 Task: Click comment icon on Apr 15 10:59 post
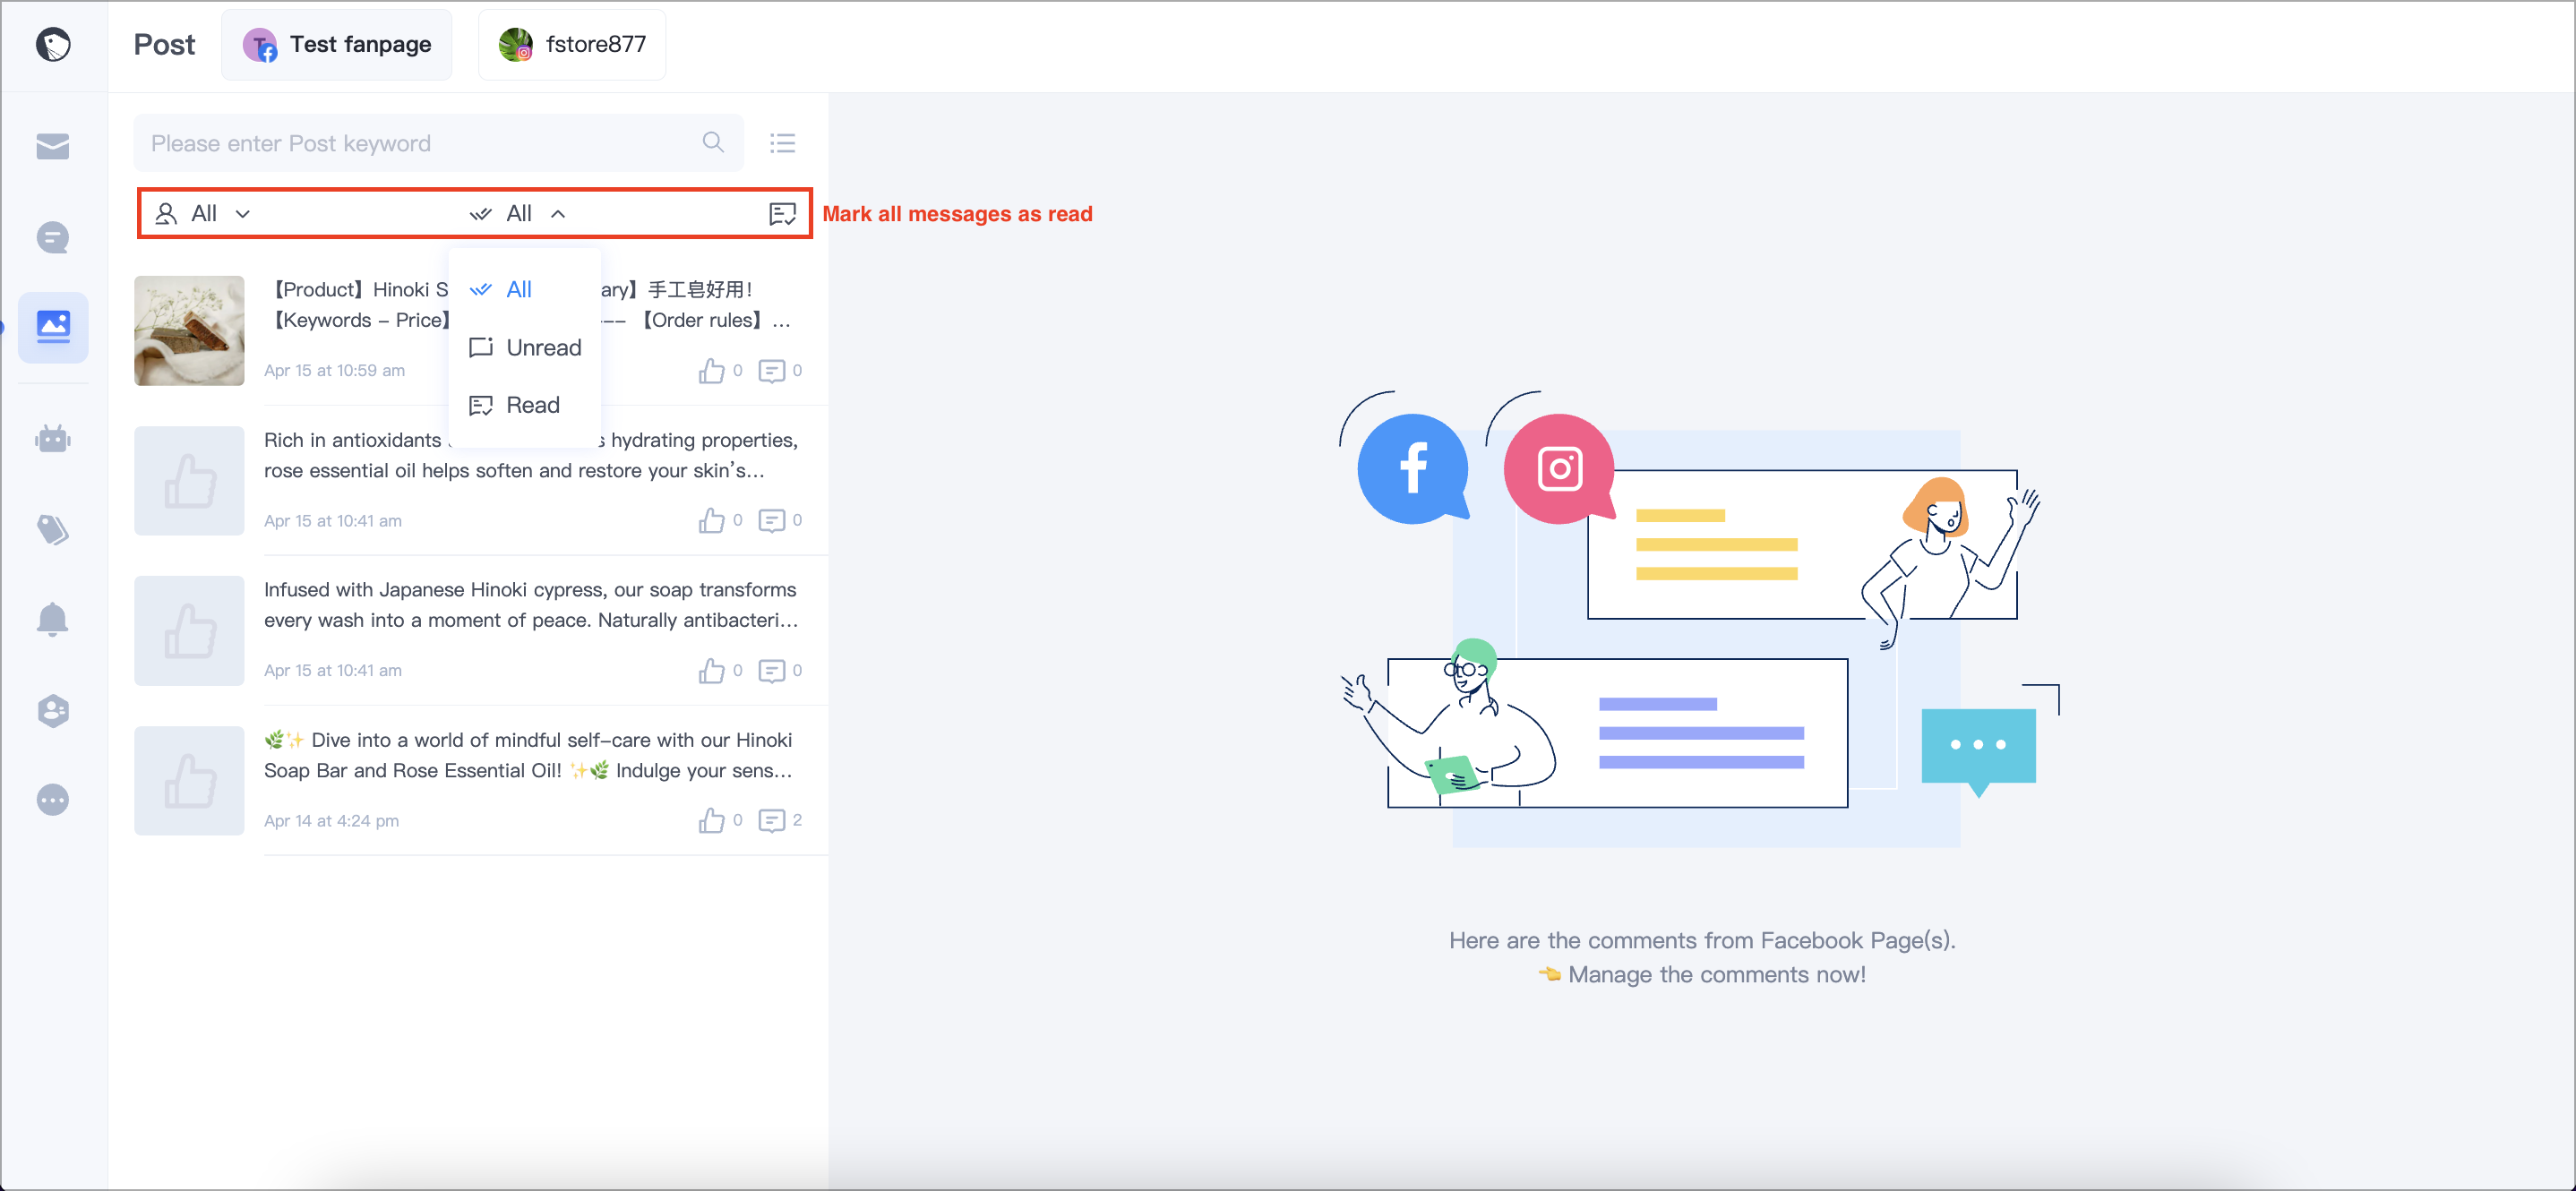771,371
